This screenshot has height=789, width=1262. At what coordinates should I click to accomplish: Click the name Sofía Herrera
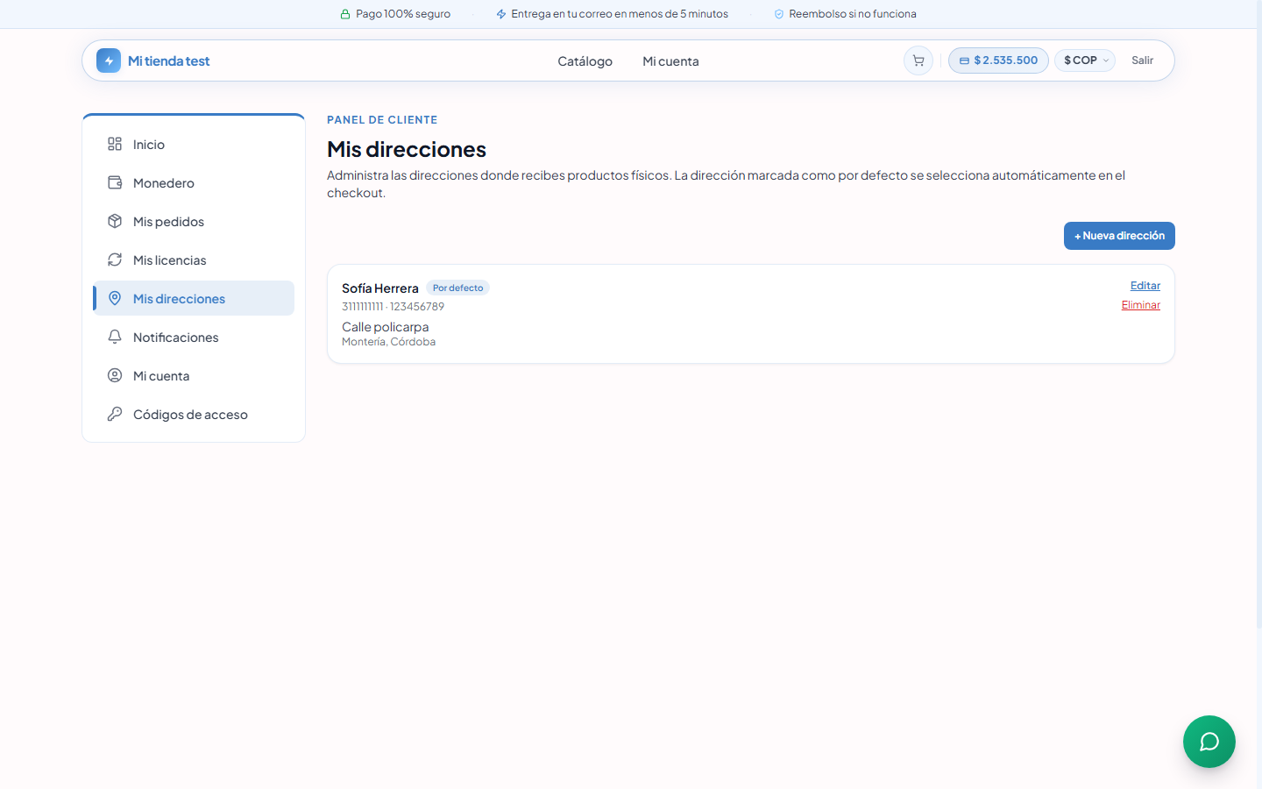[380, 288]
